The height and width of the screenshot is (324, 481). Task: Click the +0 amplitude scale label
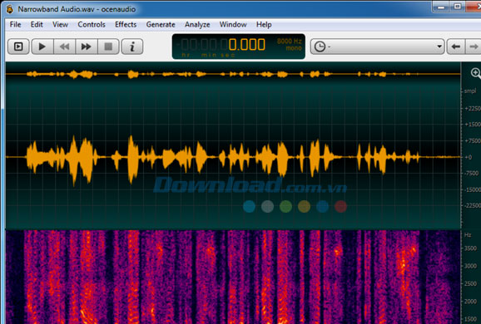pyautogui.click(x=469, y=157)
